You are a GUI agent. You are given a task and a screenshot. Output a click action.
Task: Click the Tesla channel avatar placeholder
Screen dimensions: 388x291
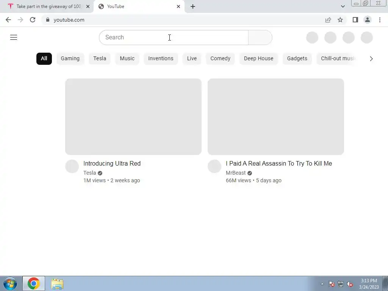pyautogui.click(x=72, y=166)
